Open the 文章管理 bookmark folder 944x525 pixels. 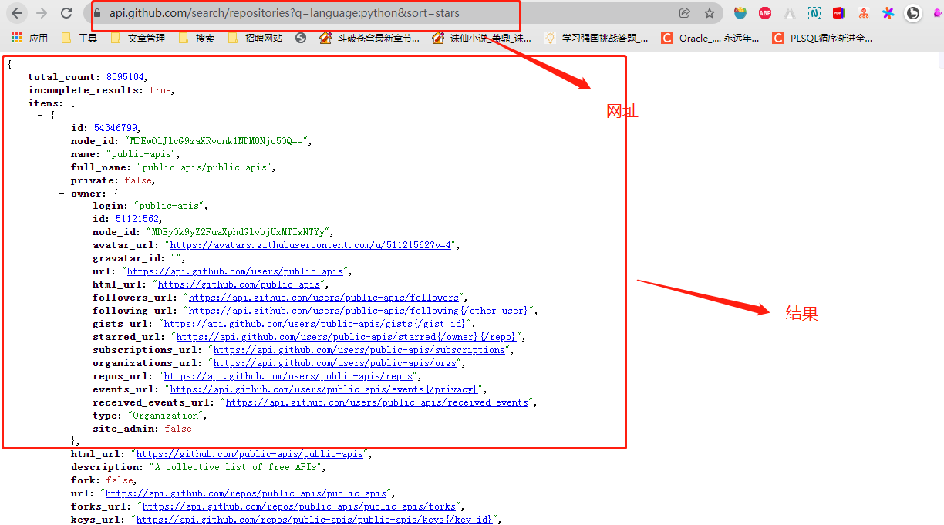[x=138, y=38]
